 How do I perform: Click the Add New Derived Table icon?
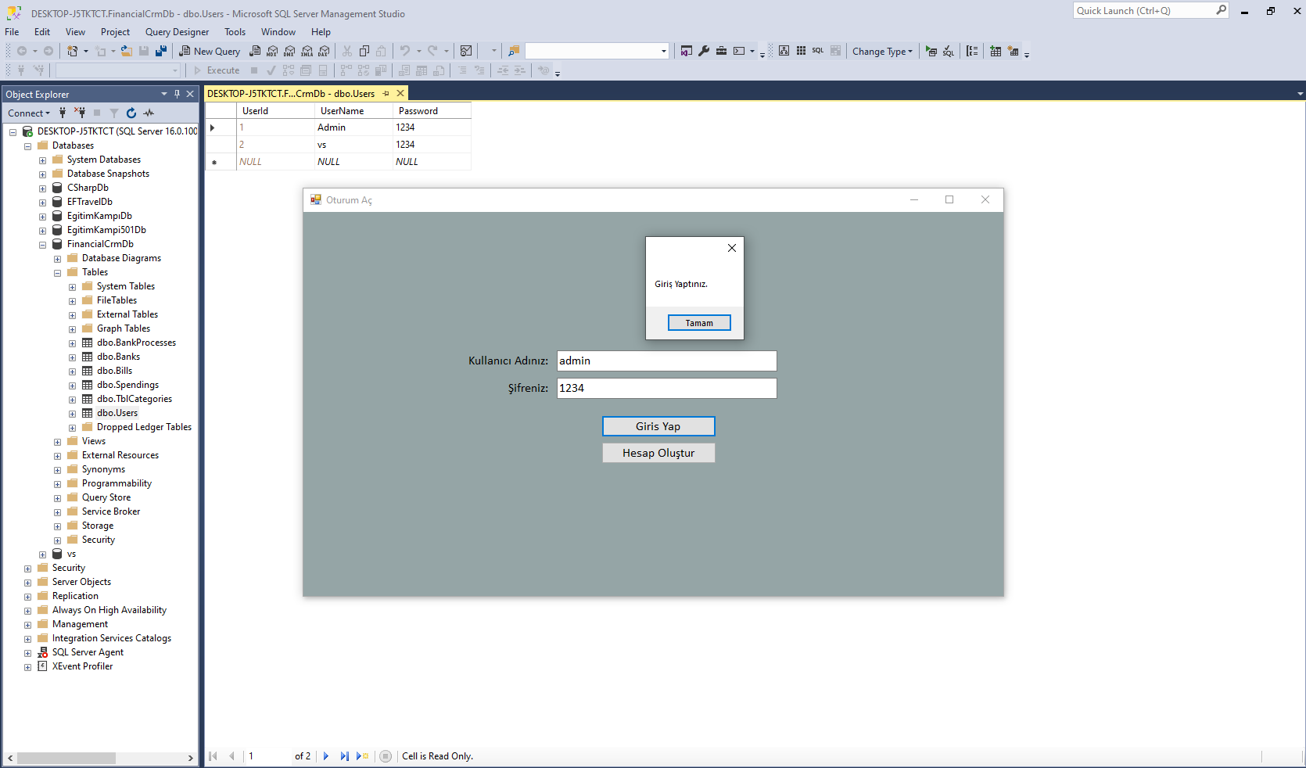pos(1014,51)
